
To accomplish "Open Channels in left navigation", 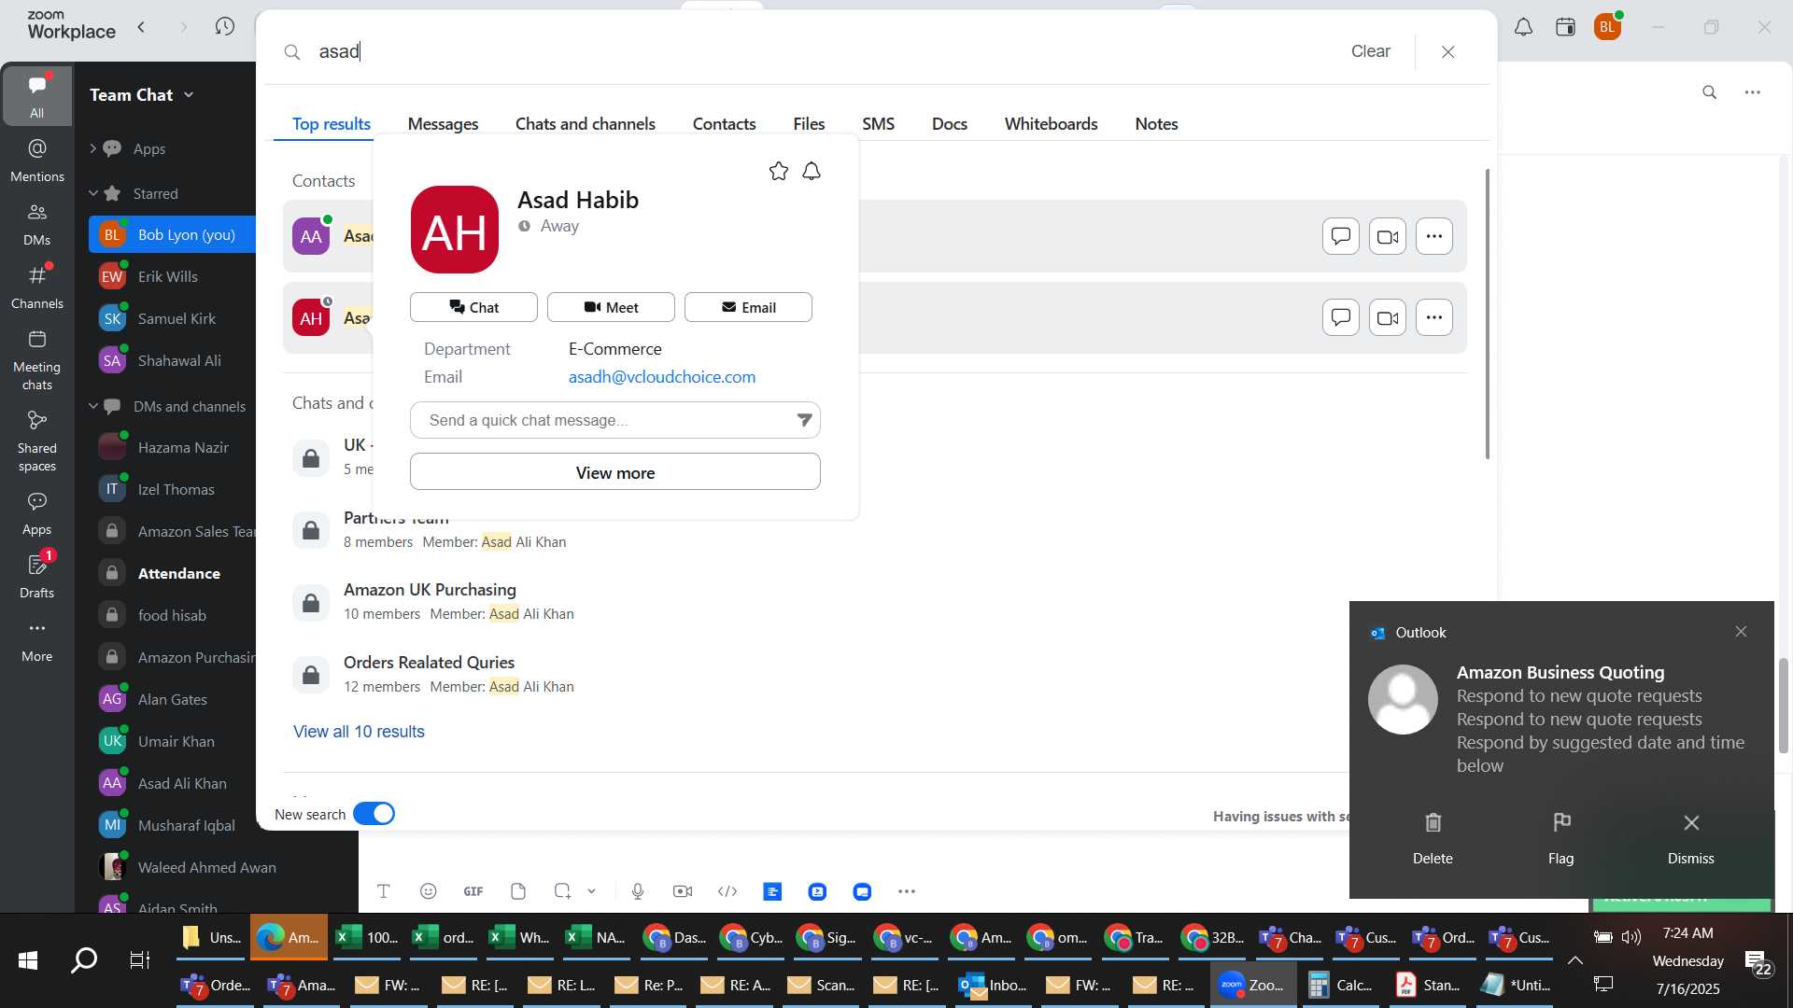I will coord(37,287).
